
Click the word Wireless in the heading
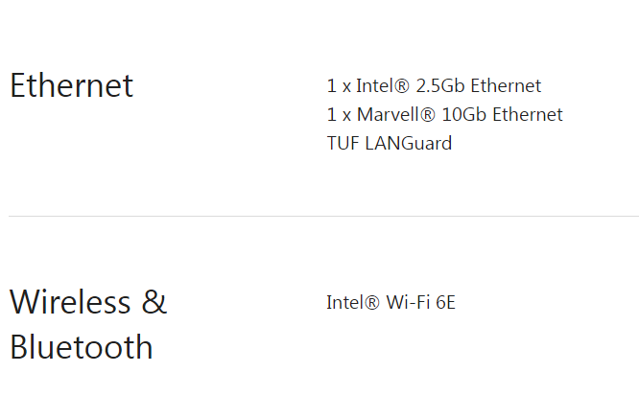click(70, 302)
